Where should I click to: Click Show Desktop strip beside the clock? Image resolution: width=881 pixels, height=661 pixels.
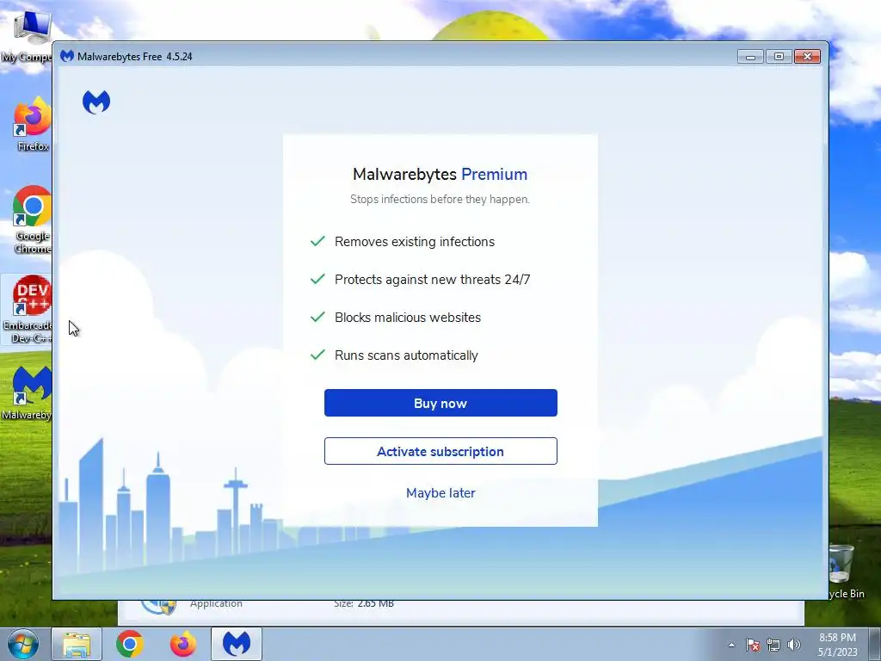click(874, 644)
